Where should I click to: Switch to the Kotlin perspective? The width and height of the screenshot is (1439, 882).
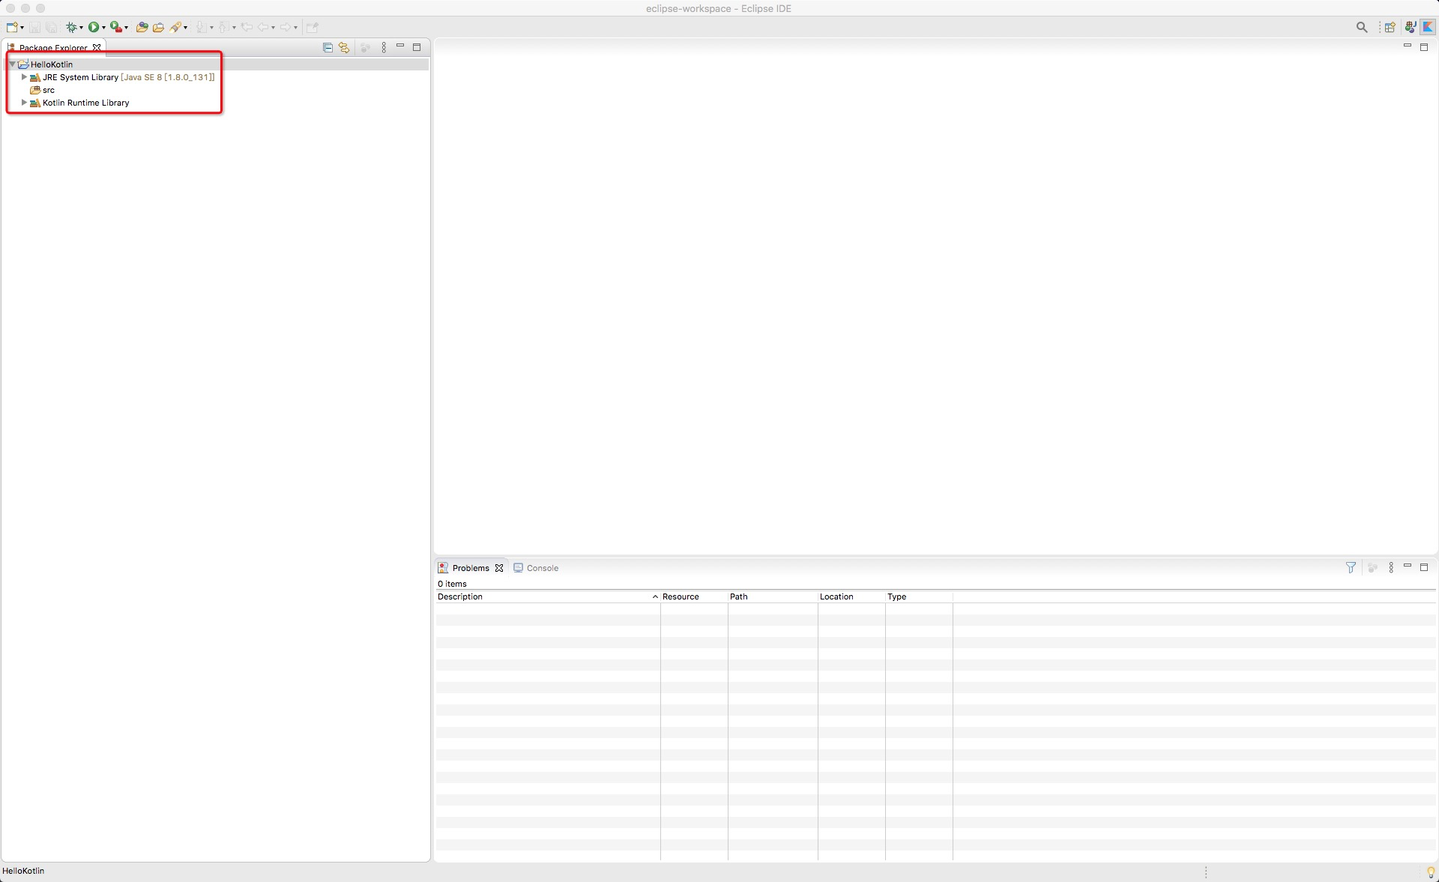coord(1429,27)
